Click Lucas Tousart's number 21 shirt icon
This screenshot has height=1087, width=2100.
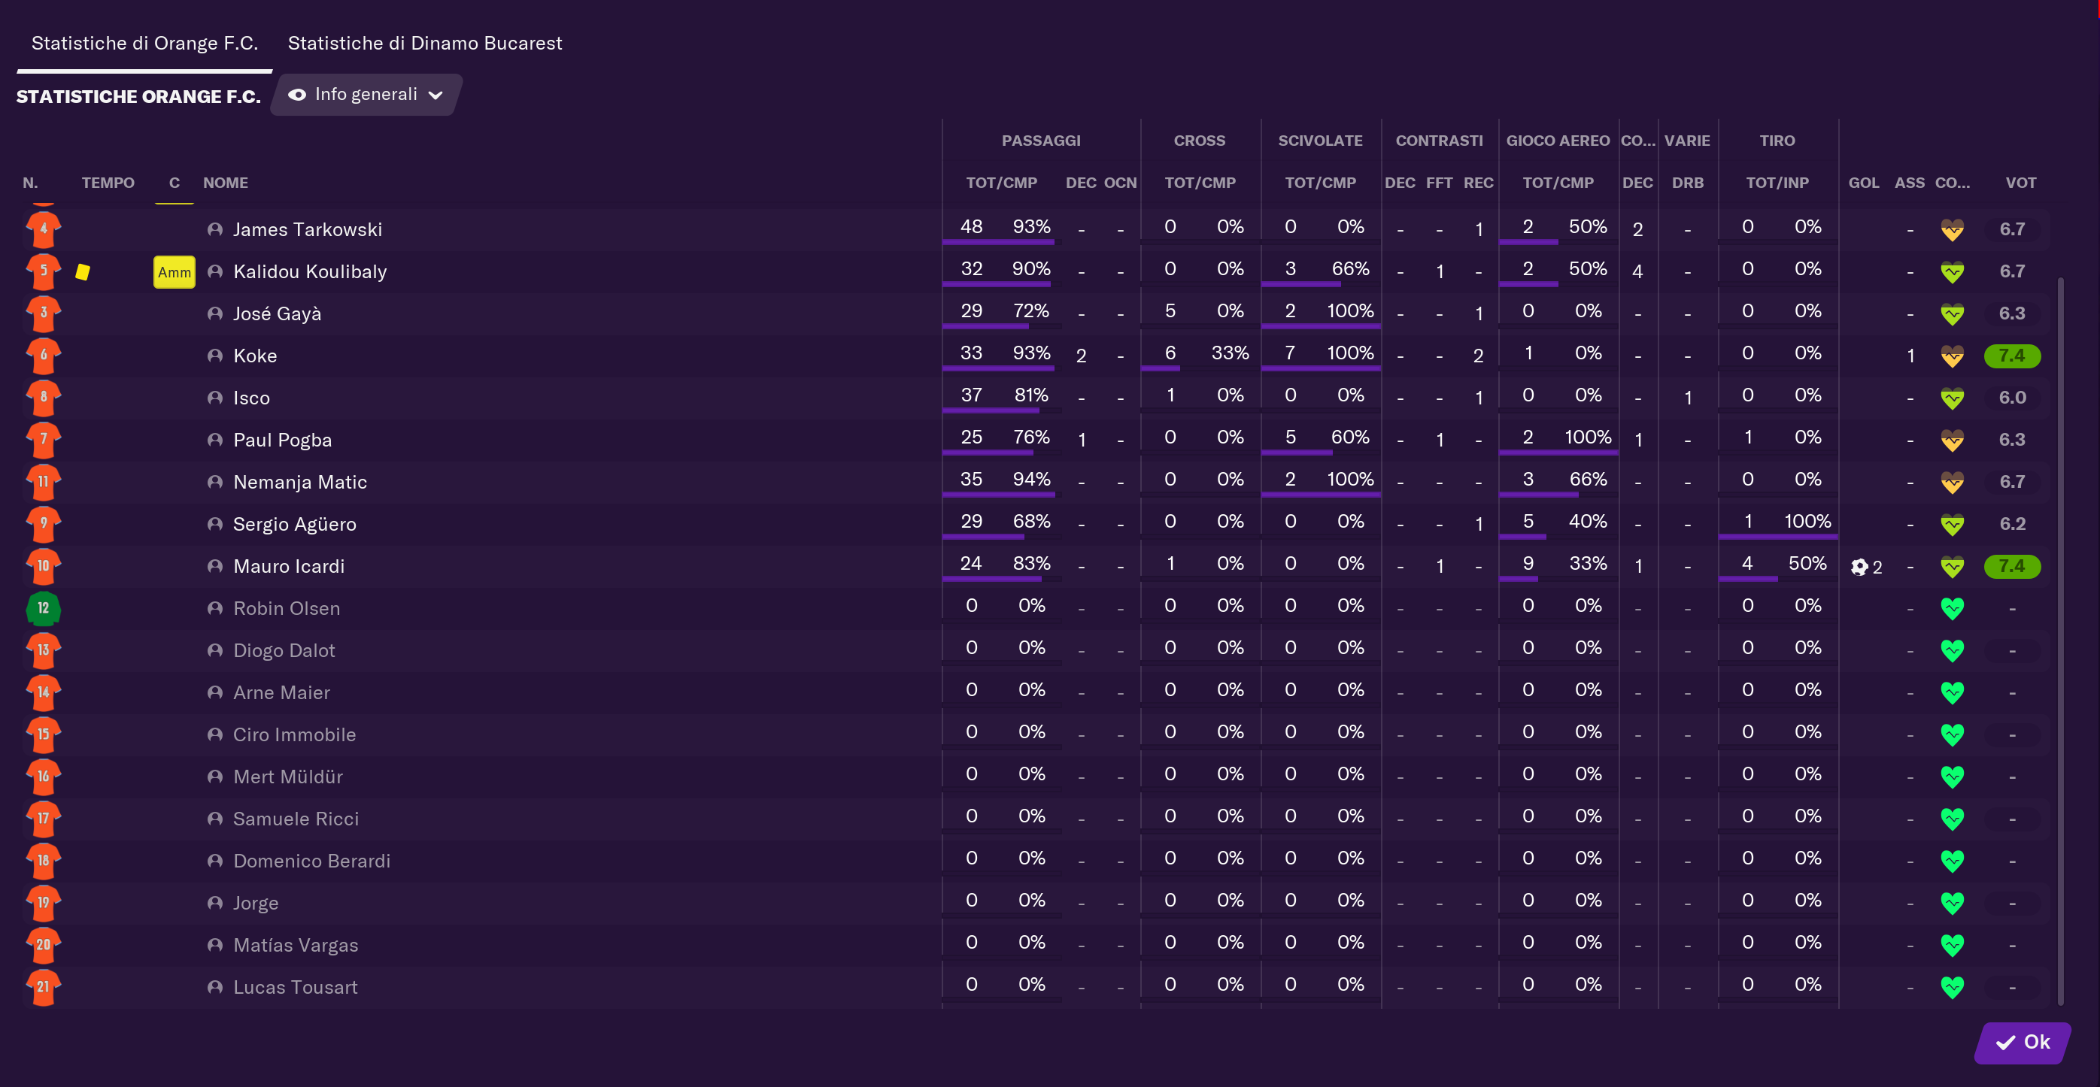click(x=43, y=987)
